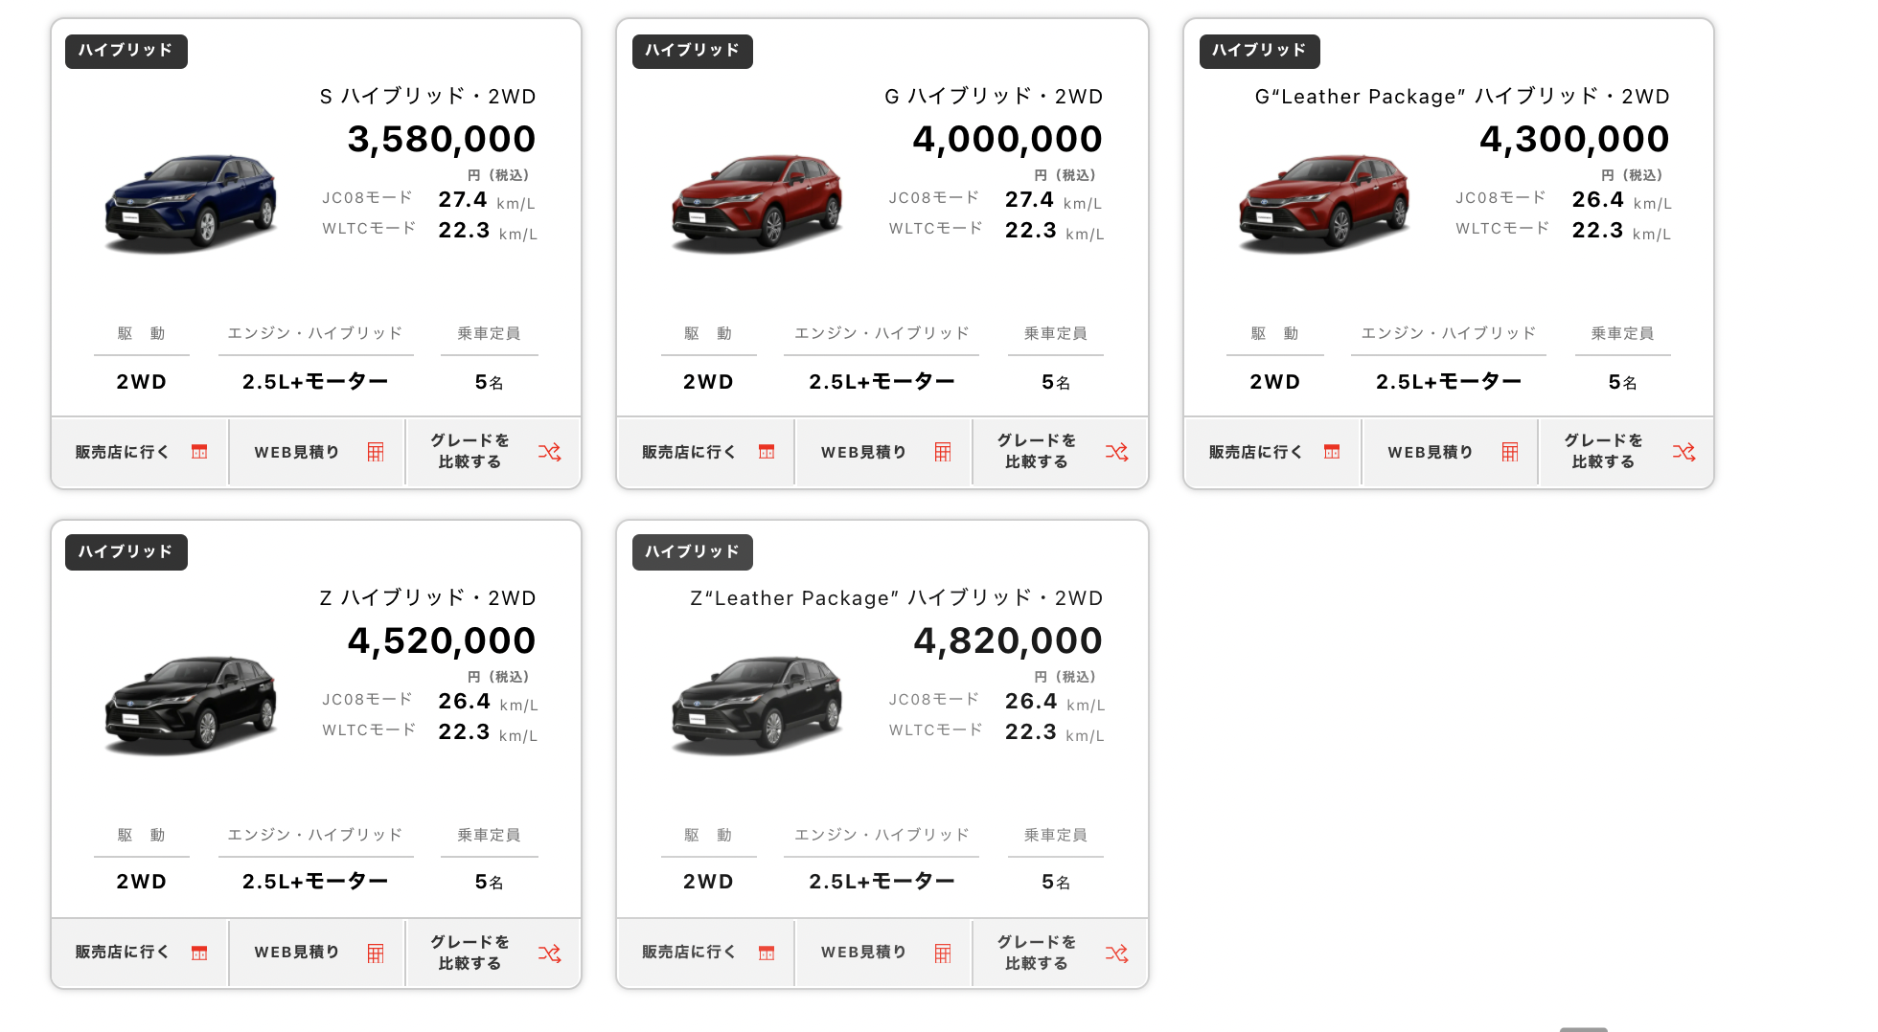This screenshot has height=1032, width=1878.
Task: Click the black Z Hybrid car image
Action: [191, 705]
